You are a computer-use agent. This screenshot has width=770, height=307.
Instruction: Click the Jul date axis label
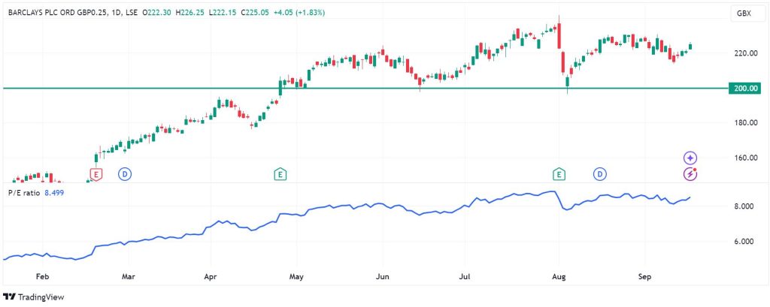point(465,277)
